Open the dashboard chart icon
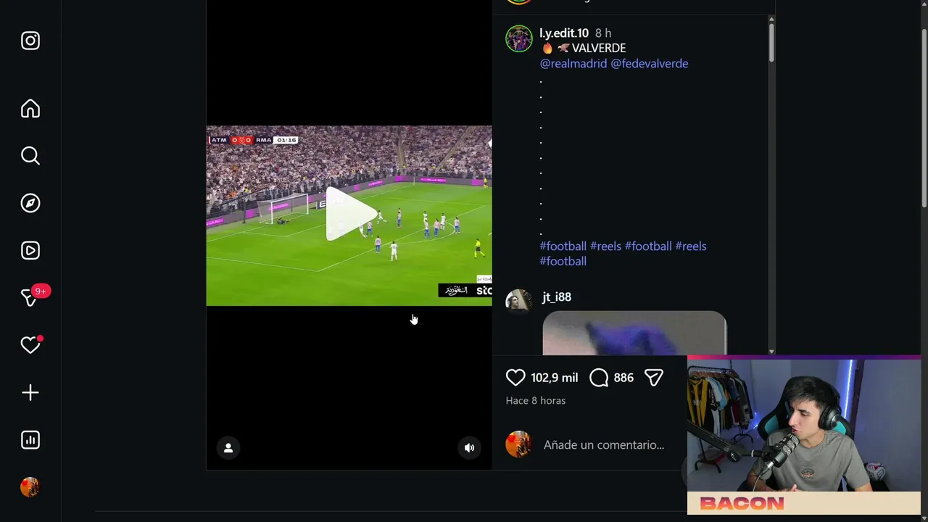 (x=30, y=440)
